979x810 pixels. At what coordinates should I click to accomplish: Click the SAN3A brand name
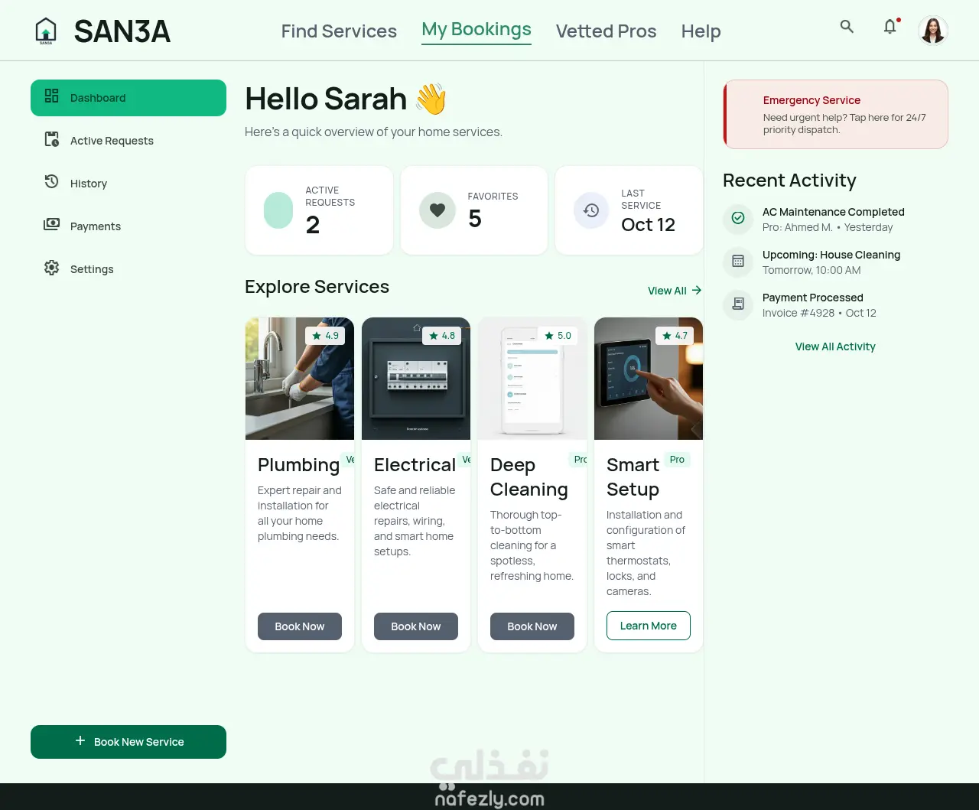coord(122,31)
